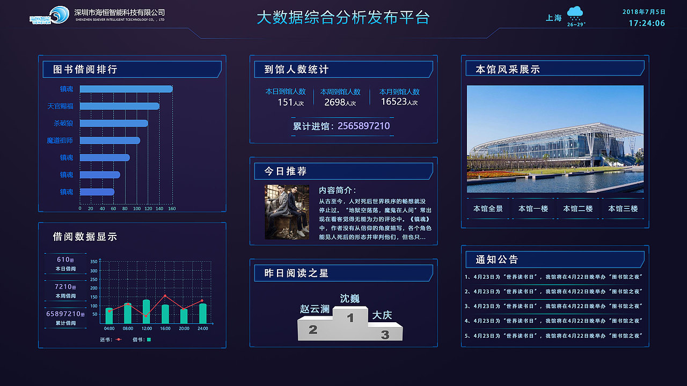Click the 通知公告 panel title

coord(497,259)
